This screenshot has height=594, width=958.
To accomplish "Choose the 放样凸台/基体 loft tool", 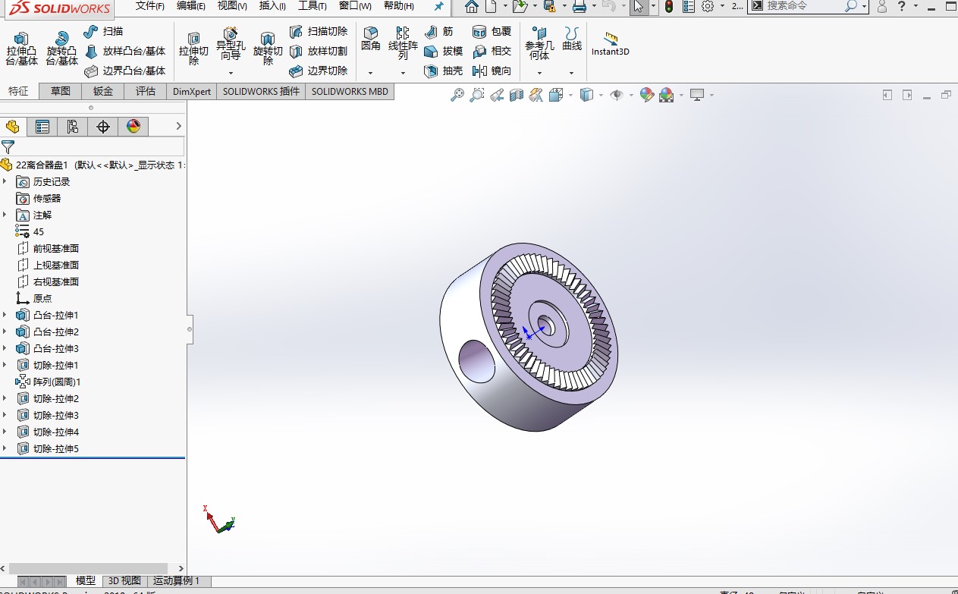I will click(125, 51).
